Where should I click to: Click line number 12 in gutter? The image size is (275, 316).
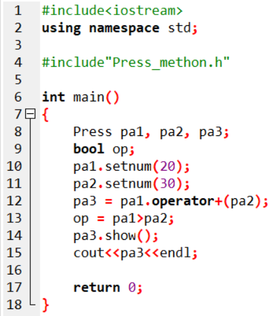click(14, 201)
